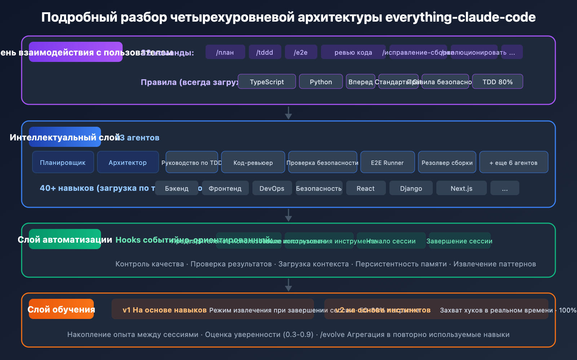Viewport: 577px width, 360px height.
Task: Open the Архитектор agent
Action: click(x=128, y=162)
